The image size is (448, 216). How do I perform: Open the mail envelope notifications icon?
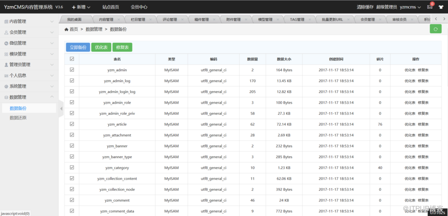(430, 7)
